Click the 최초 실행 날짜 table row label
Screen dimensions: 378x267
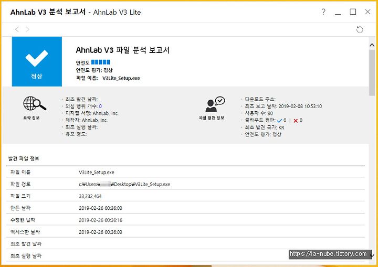click(26, 256)
